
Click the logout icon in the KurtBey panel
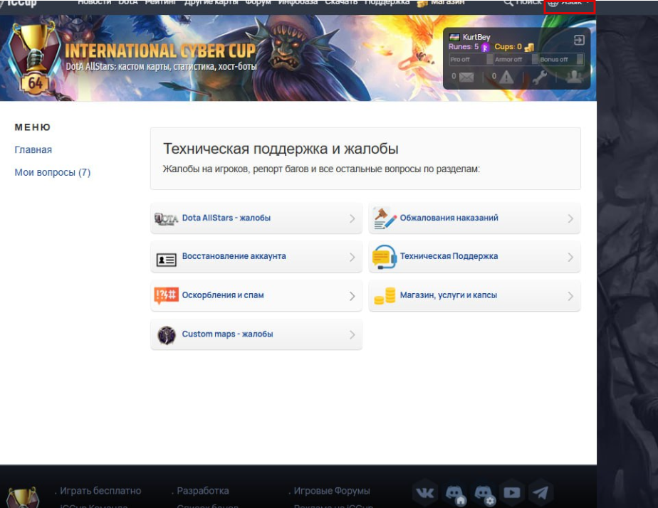(579, 40)
